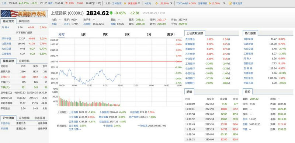This screenshot has width=295, height=143.
Task: Expand the dropdown arrow after 10.08%
Action: (x=224, y=3)
